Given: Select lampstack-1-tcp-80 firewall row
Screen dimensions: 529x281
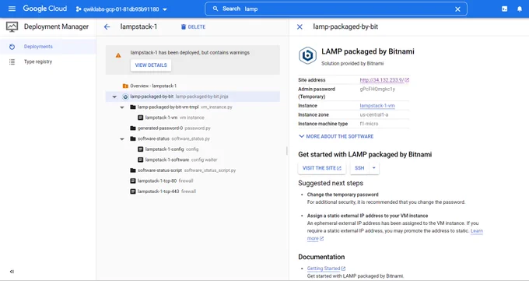Looking at the screenshot, I should click(x=193, y=181).
